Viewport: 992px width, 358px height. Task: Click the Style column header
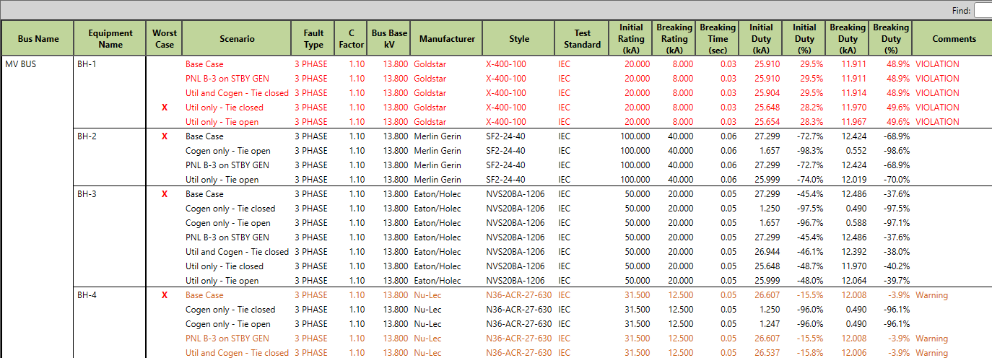click(x=519, y=39)
